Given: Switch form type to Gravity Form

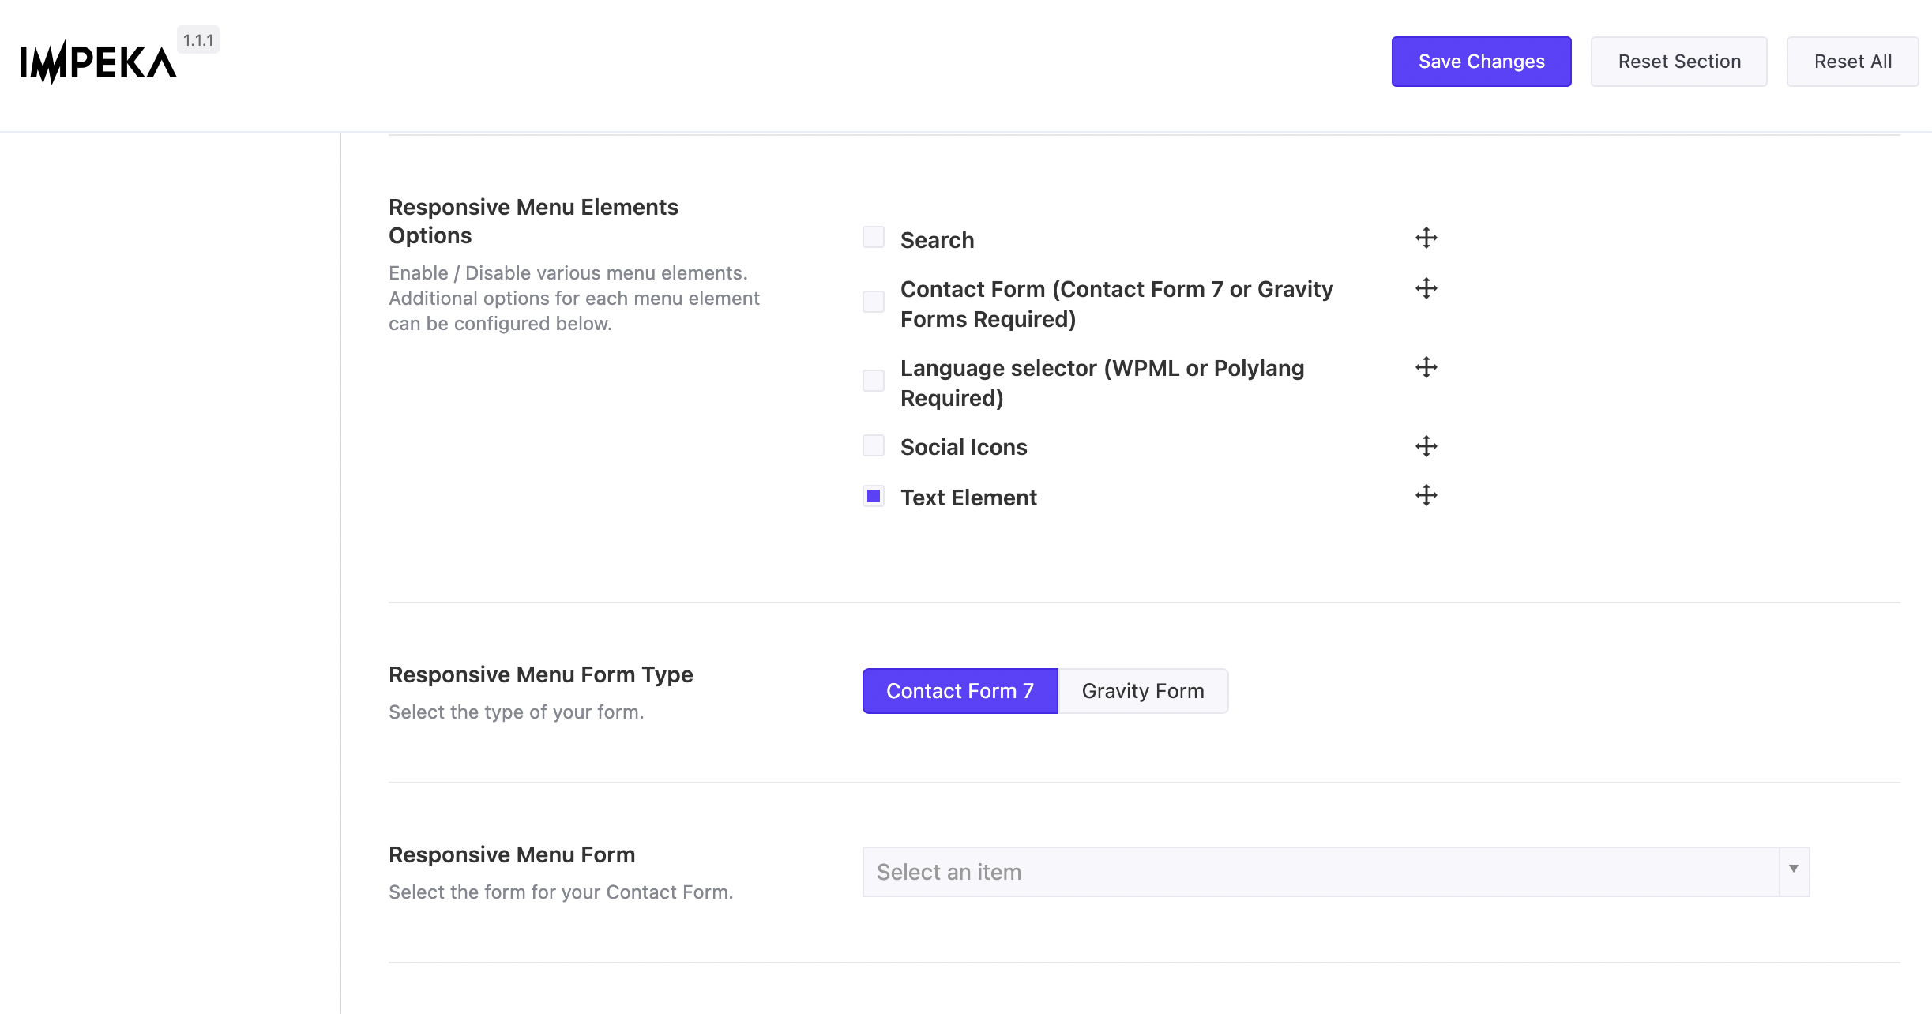Looking at the screenshot, I should (1142, 691).
